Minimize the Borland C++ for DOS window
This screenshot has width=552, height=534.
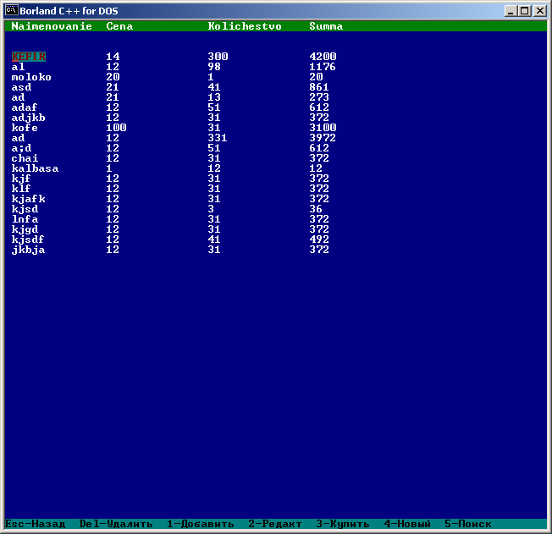click(x=511, y=11)
